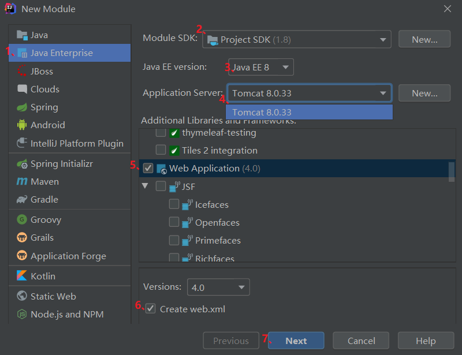The width and height of the screenshot is (462, 355).
Task: Click the JSF framework icon
Action: 174,187
